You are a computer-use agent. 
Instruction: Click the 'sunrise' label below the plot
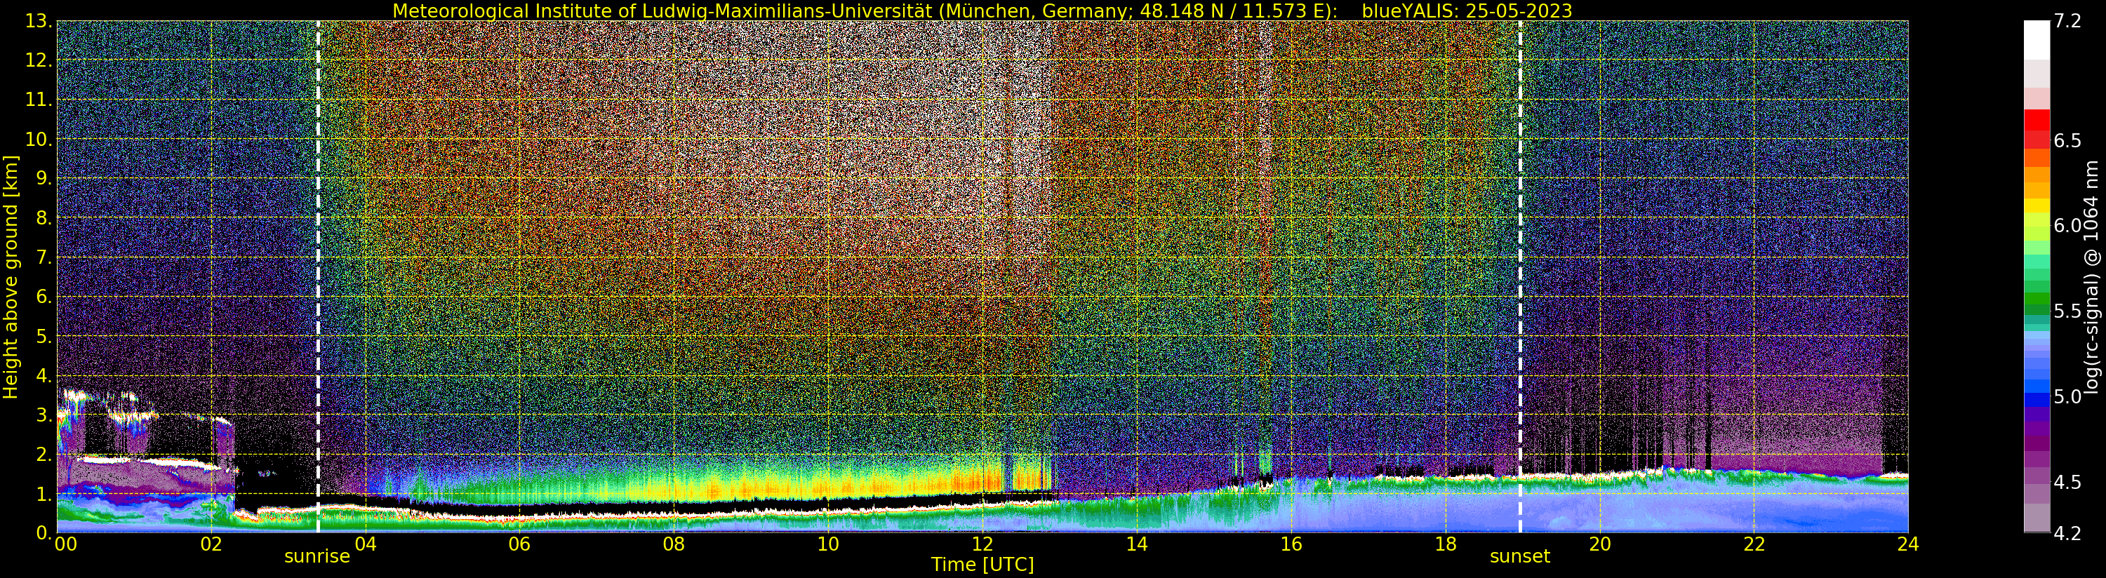317,557
